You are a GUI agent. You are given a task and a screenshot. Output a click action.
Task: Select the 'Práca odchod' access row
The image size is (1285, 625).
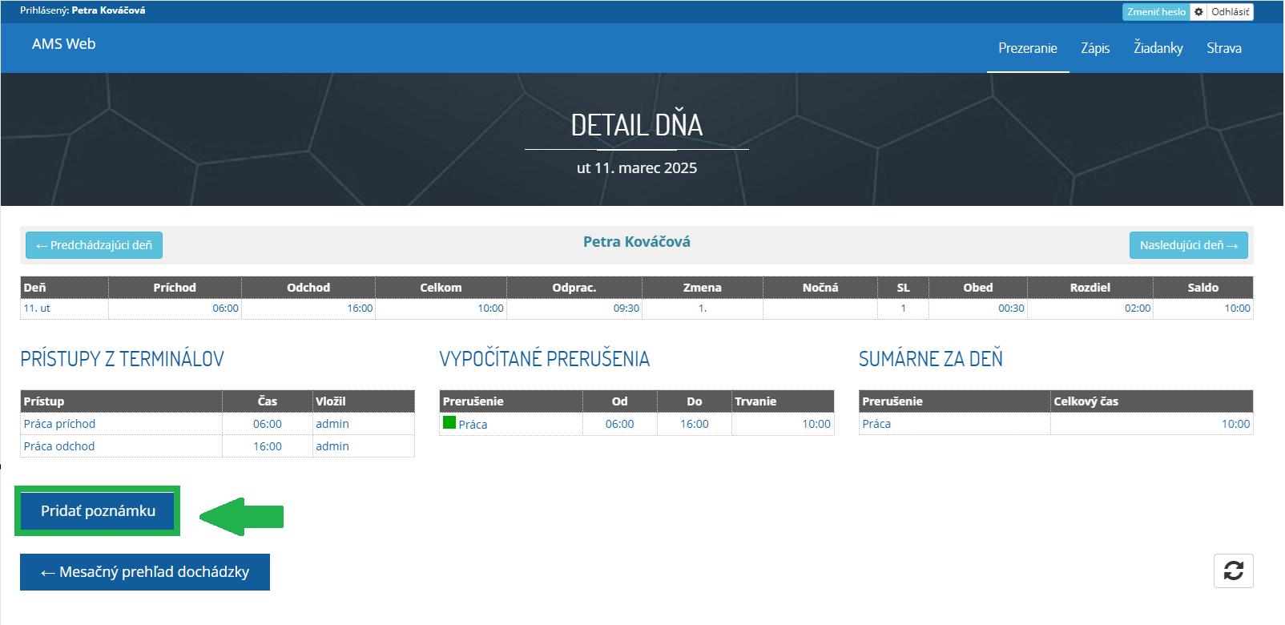click(x=217, y=446)
